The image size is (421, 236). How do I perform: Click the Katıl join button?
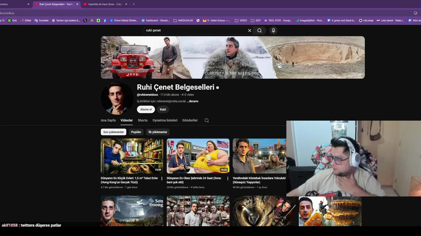[163, 109]
